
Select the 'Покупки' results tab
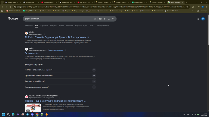pos(53,26)
